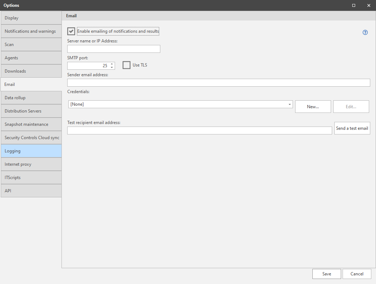Screen dimensions: 376x284
Task: Select the ITScripts tab
Action: [31, 178]
